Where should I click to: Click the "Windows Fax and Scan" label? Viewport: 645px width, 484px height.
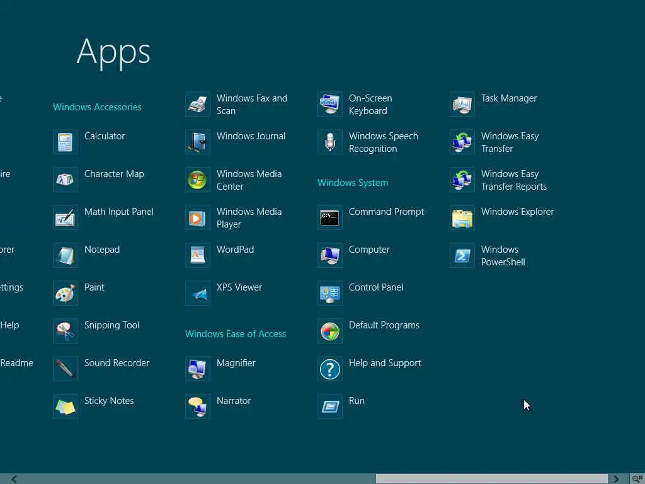(252, 105)
